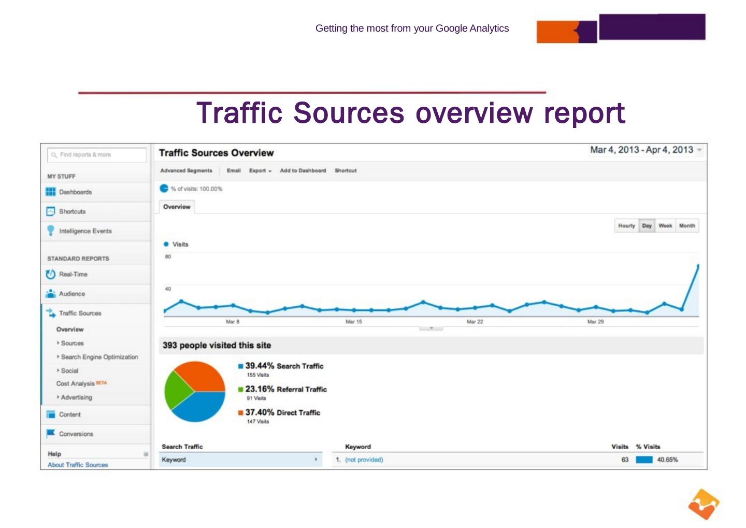Click the Conversions flag icon
Image resolution: width=746 pixels, height=528 pixels.
50,433
